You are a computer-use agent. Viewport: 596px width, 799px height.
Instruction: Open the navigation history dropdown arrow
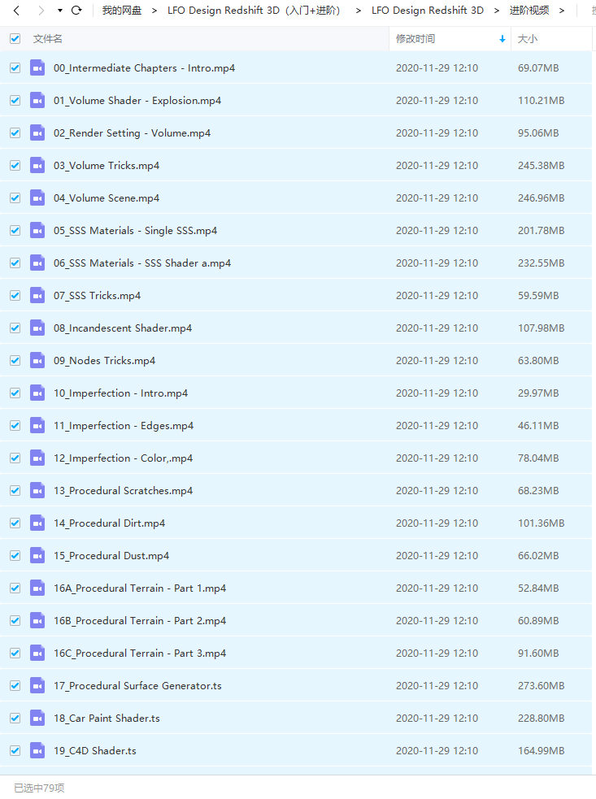(x=59, y=11)
